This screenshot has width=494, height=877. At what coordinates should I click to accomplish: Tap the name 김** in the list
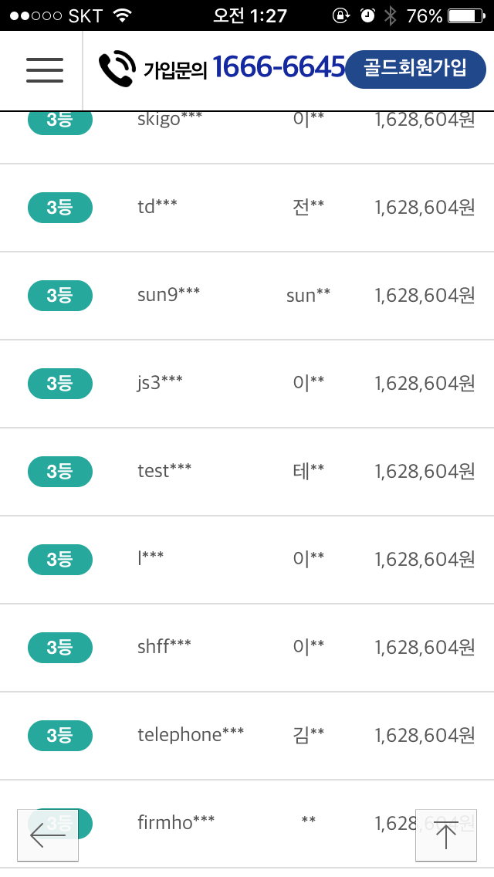pos(308,735)
